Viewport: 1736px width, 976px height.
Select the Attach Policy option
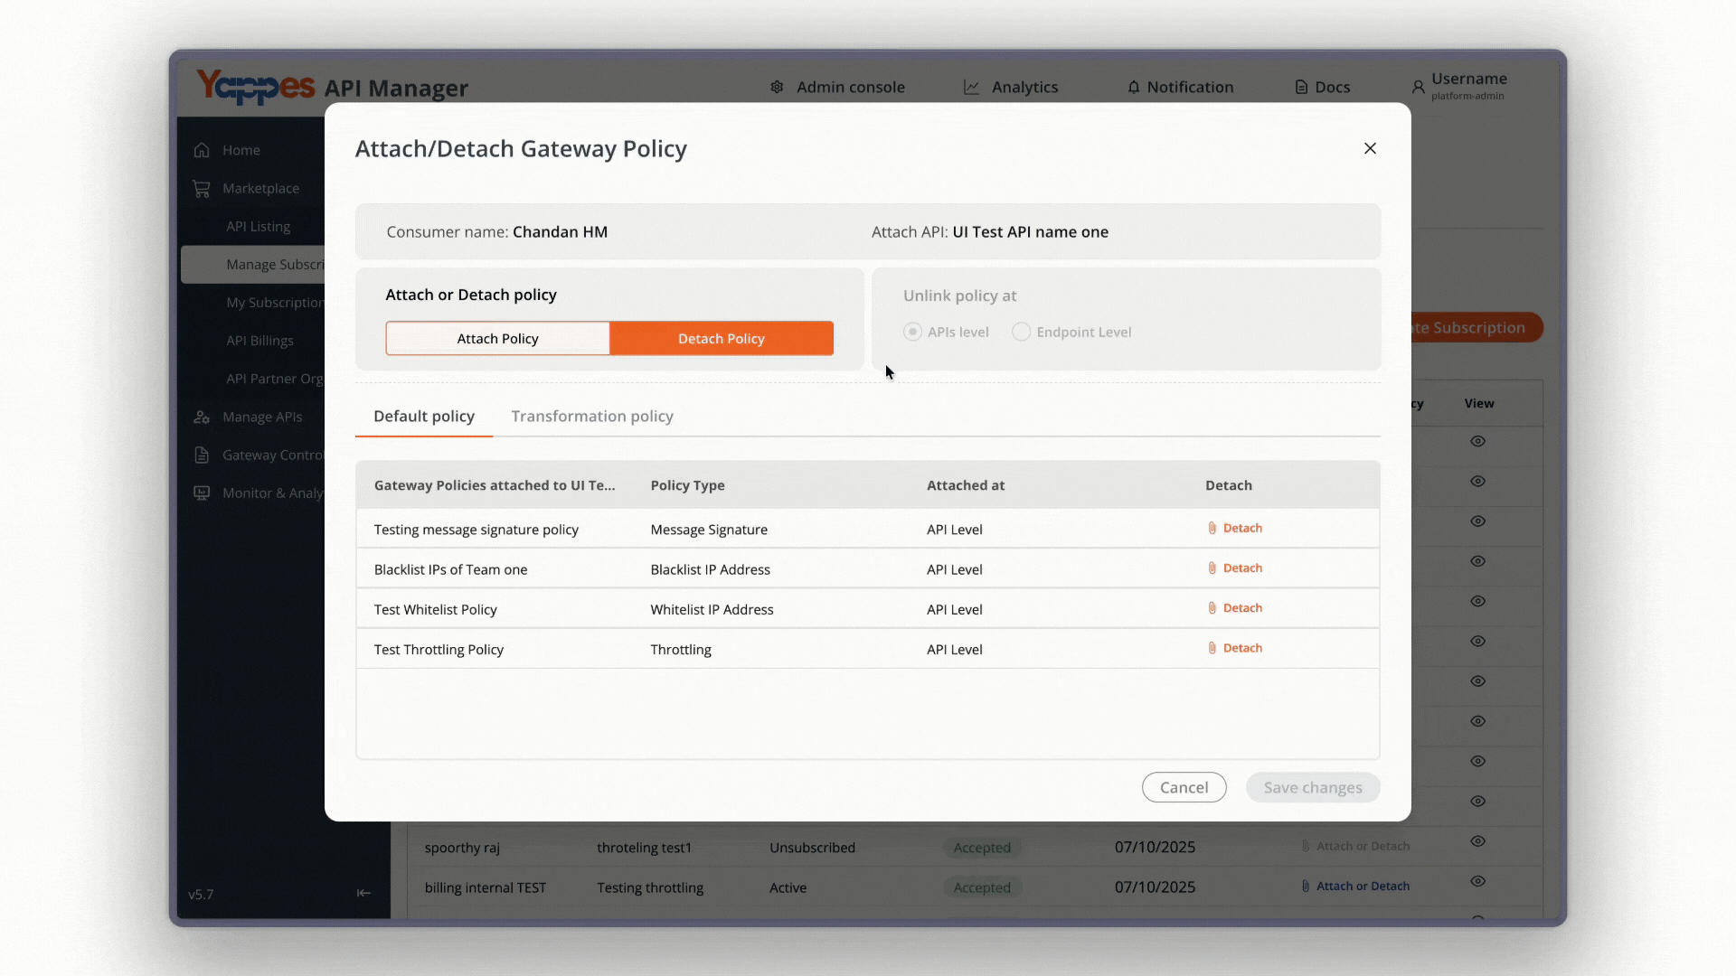click(497, 338)
